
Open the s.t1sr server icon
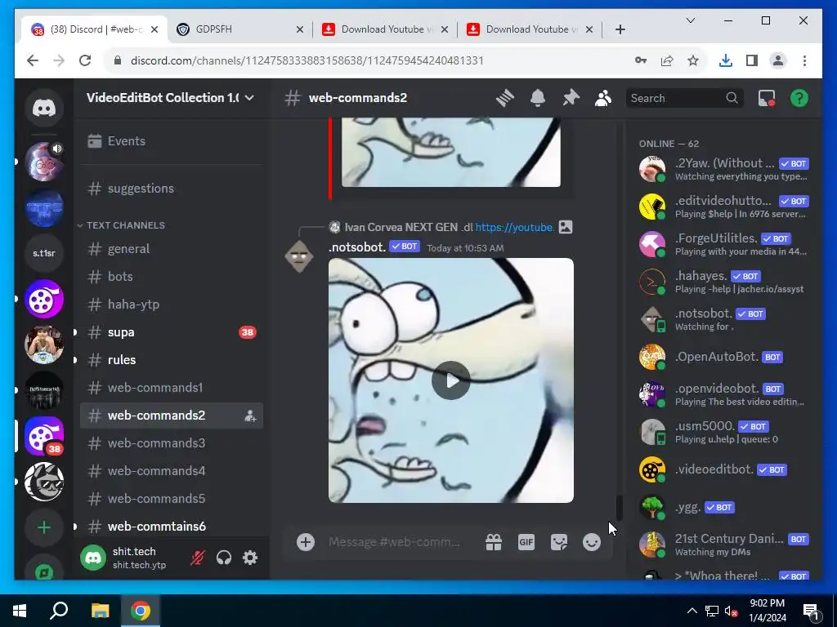point(44,253)
